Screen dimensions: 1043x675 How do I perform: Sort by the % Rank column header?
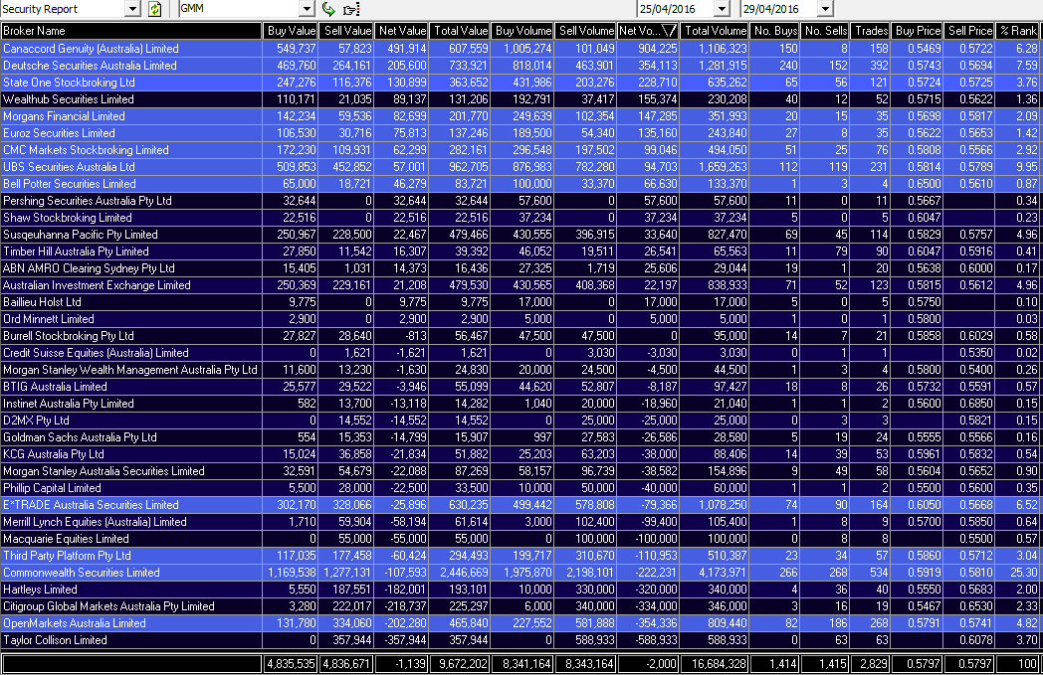[x=1018, y=31]
